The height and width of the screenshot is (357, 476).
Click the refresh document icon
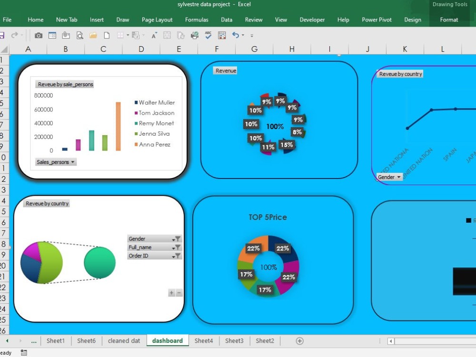coord(180,36)
